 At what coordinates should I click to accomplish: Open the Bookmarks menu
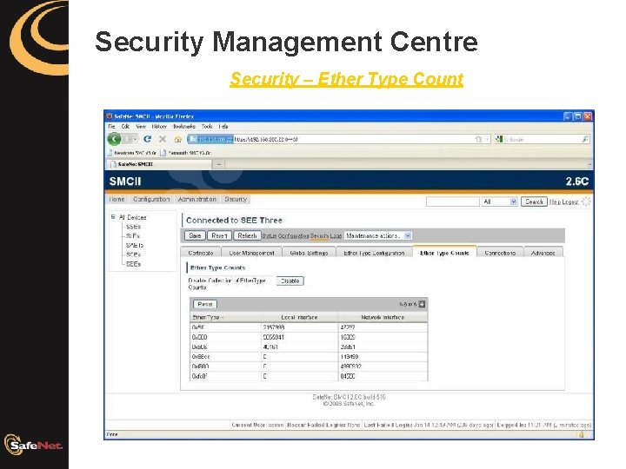pos(184,127)
